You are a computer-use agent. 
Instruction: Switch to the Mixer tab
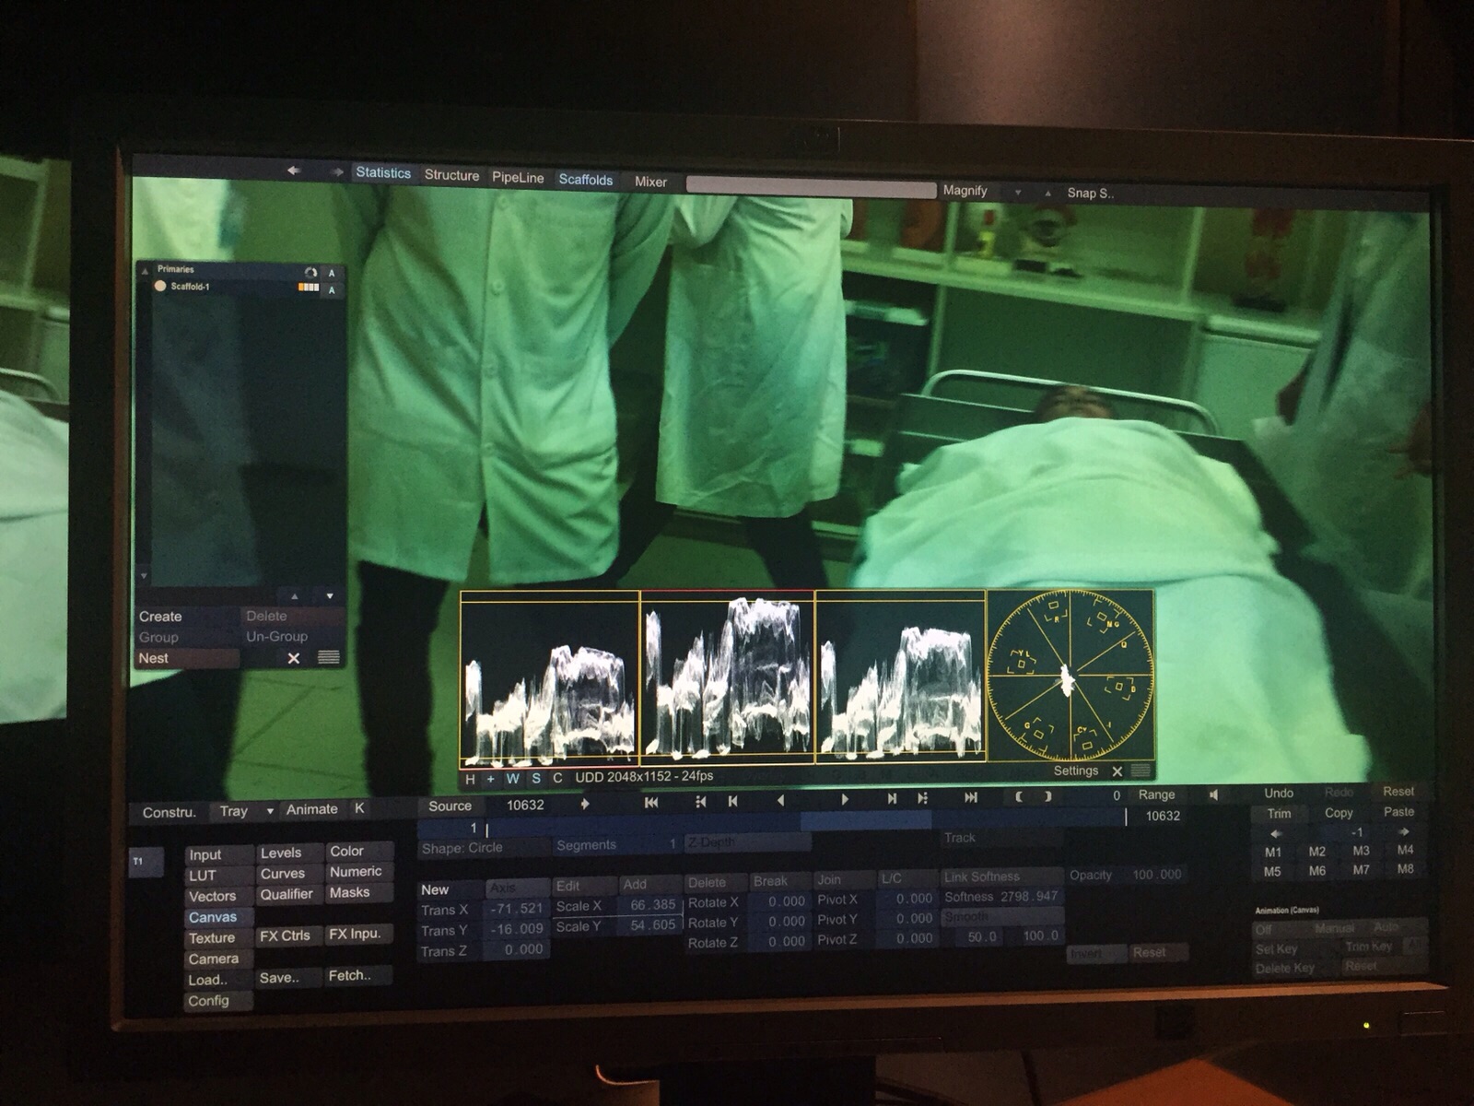tap(650, 182)
